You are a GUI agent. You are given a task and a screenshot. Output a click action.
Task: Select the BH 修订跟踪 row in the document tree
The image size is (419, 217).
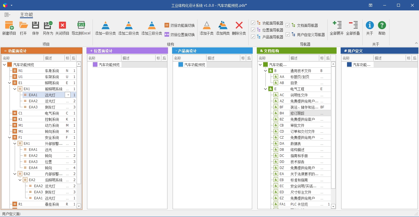click(x=297, y=113)
